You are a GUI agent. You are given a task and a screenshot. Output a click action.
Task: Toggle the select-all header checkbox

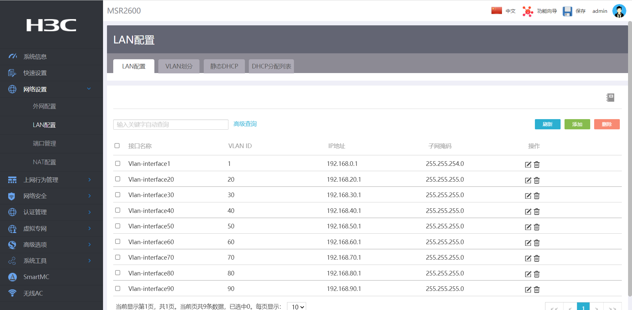coord(117,145)
